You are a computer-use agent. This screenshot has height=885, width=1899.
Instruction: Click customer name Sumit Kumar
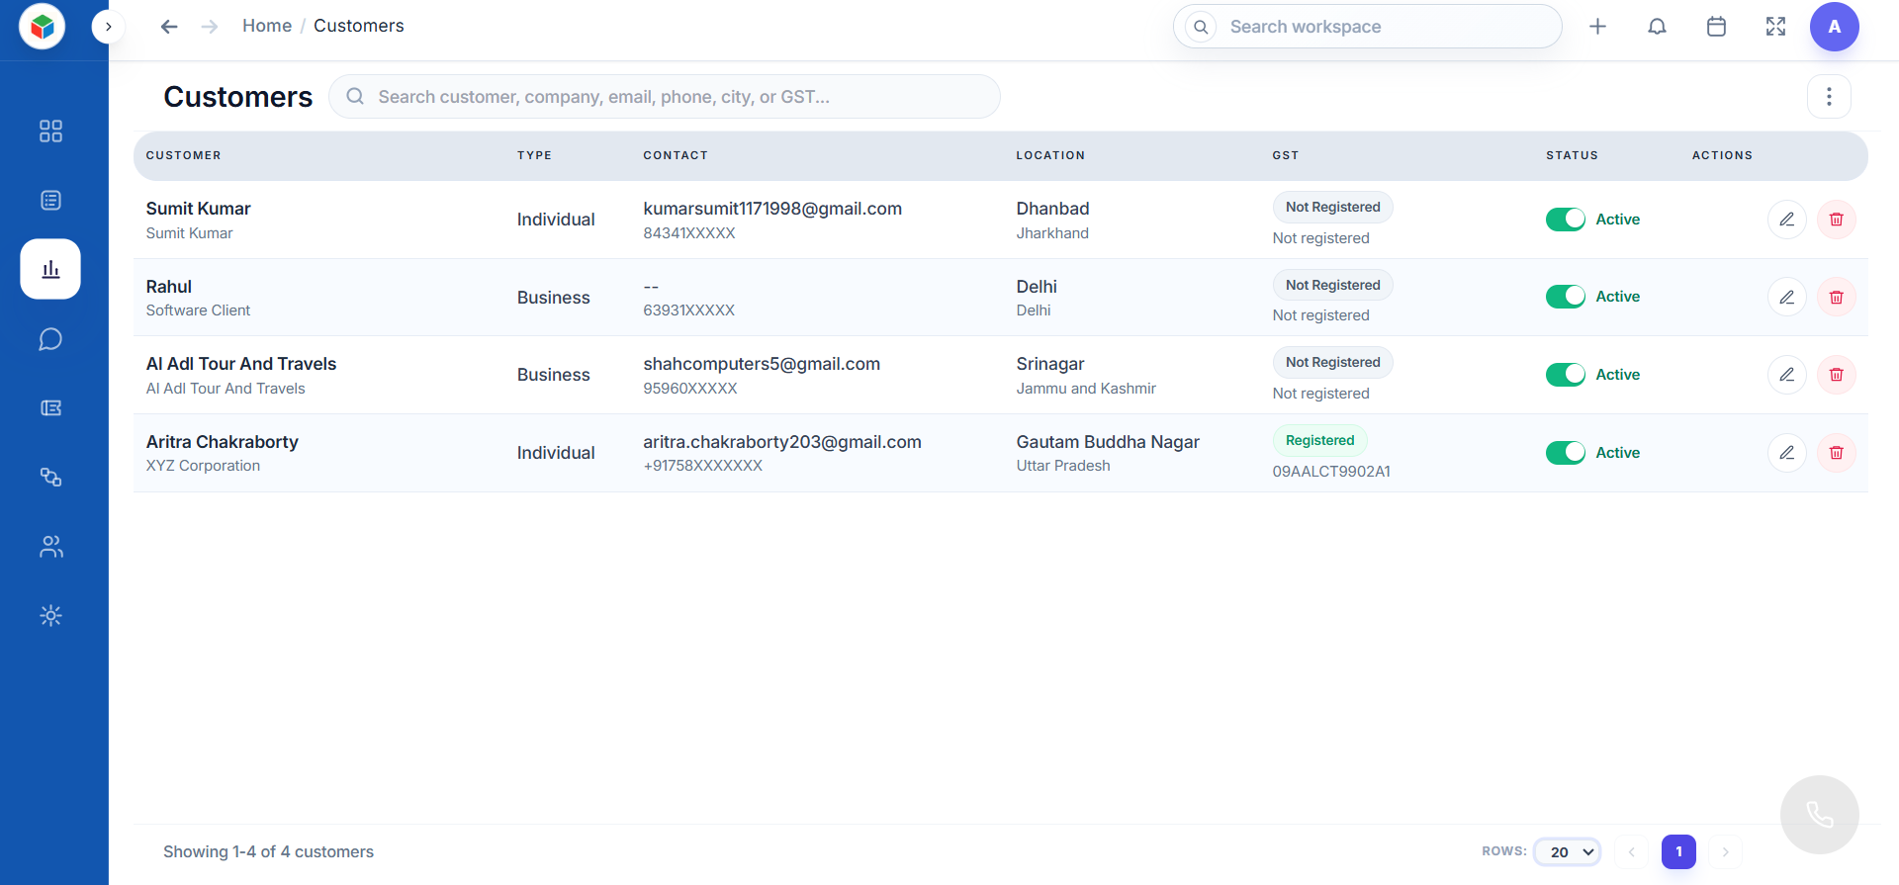pos(199,209)
